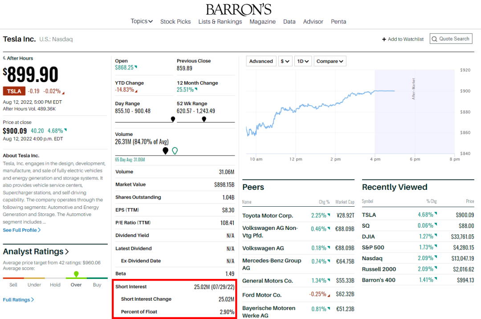Open the currency dropdown on the chart
481x319 pixels.
(285, 61)
